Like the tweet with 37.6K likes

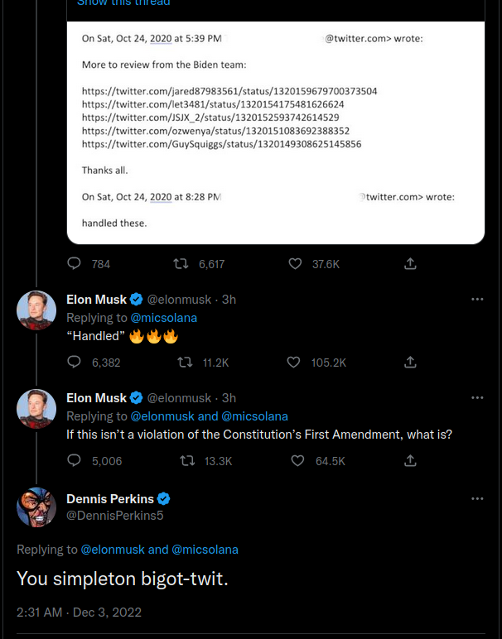coord(295,264)
